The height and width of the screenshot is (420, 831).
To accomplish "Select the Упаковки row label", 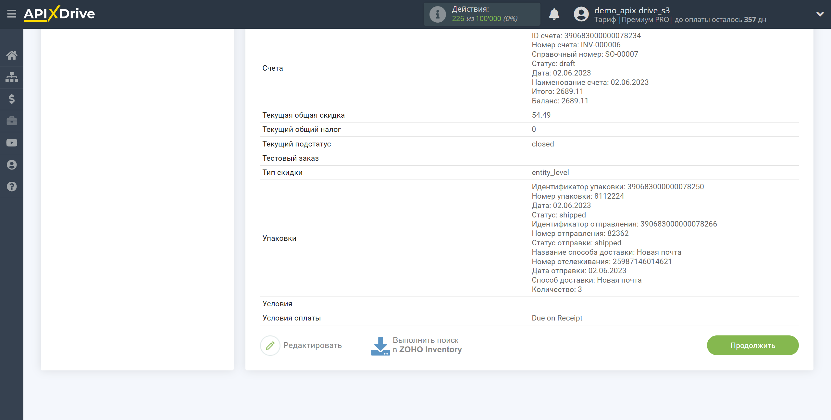I will pos(279,238).
